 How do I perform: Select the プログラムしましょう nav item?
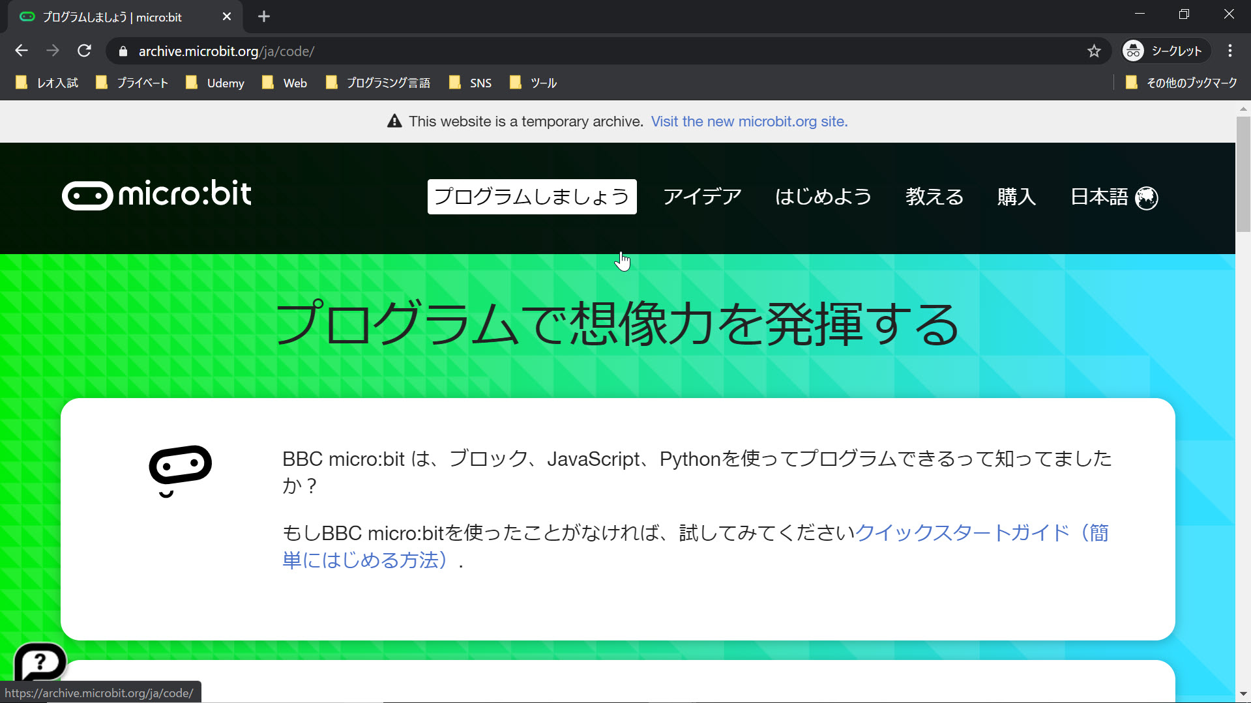[532, 197]
